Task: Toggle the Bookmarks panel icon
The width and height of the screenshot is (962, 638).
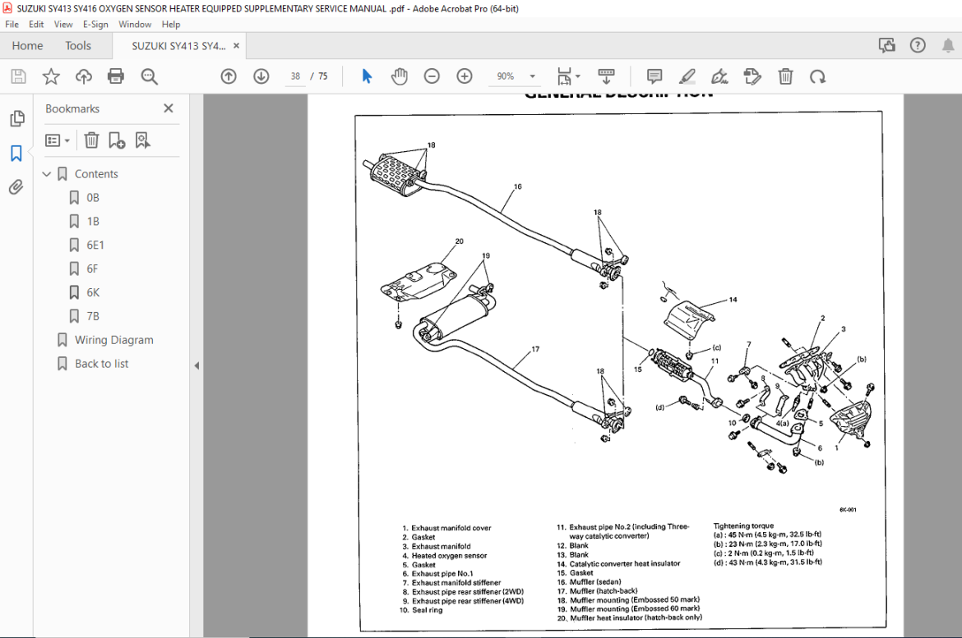Action: [16, 154]
